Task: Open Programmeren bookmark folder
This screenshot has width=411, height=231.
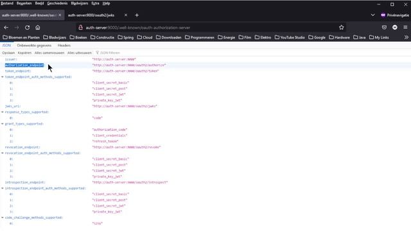Action: tap(200, 37)
